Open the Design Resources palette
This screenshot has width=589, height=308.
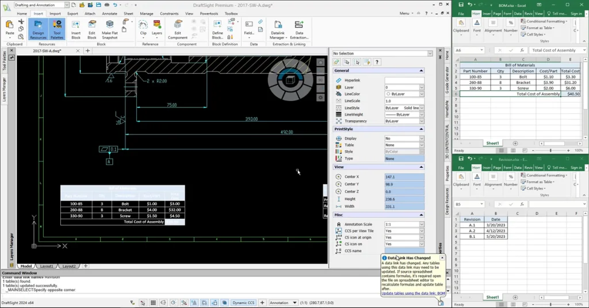(39, 29)
